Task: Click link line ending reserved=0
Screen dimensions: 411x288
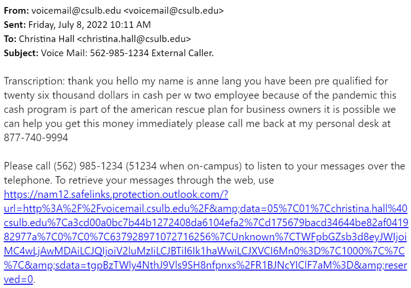Action: click(x=18, y=280)
